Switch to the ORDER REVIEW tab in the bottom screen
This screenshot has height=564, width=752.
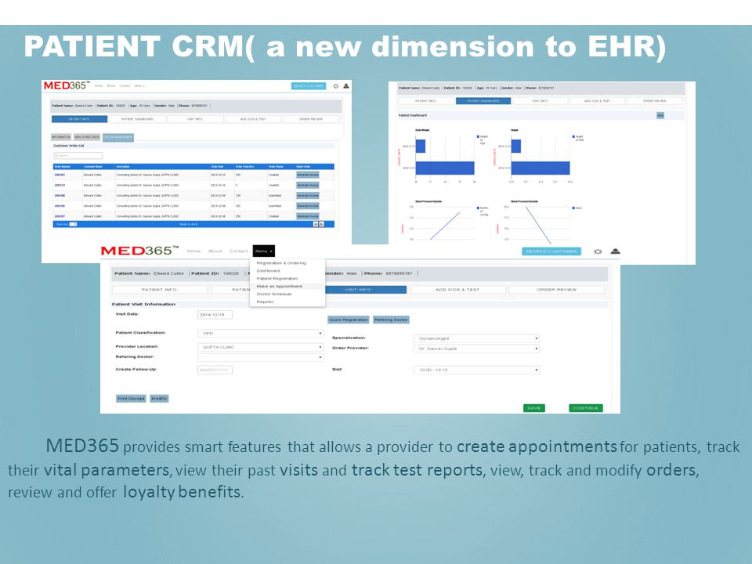(x=556, y=290)
